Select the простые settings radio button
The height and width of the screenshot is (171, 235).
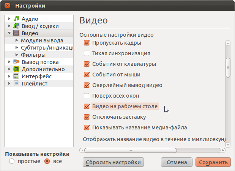pos(12,161)
